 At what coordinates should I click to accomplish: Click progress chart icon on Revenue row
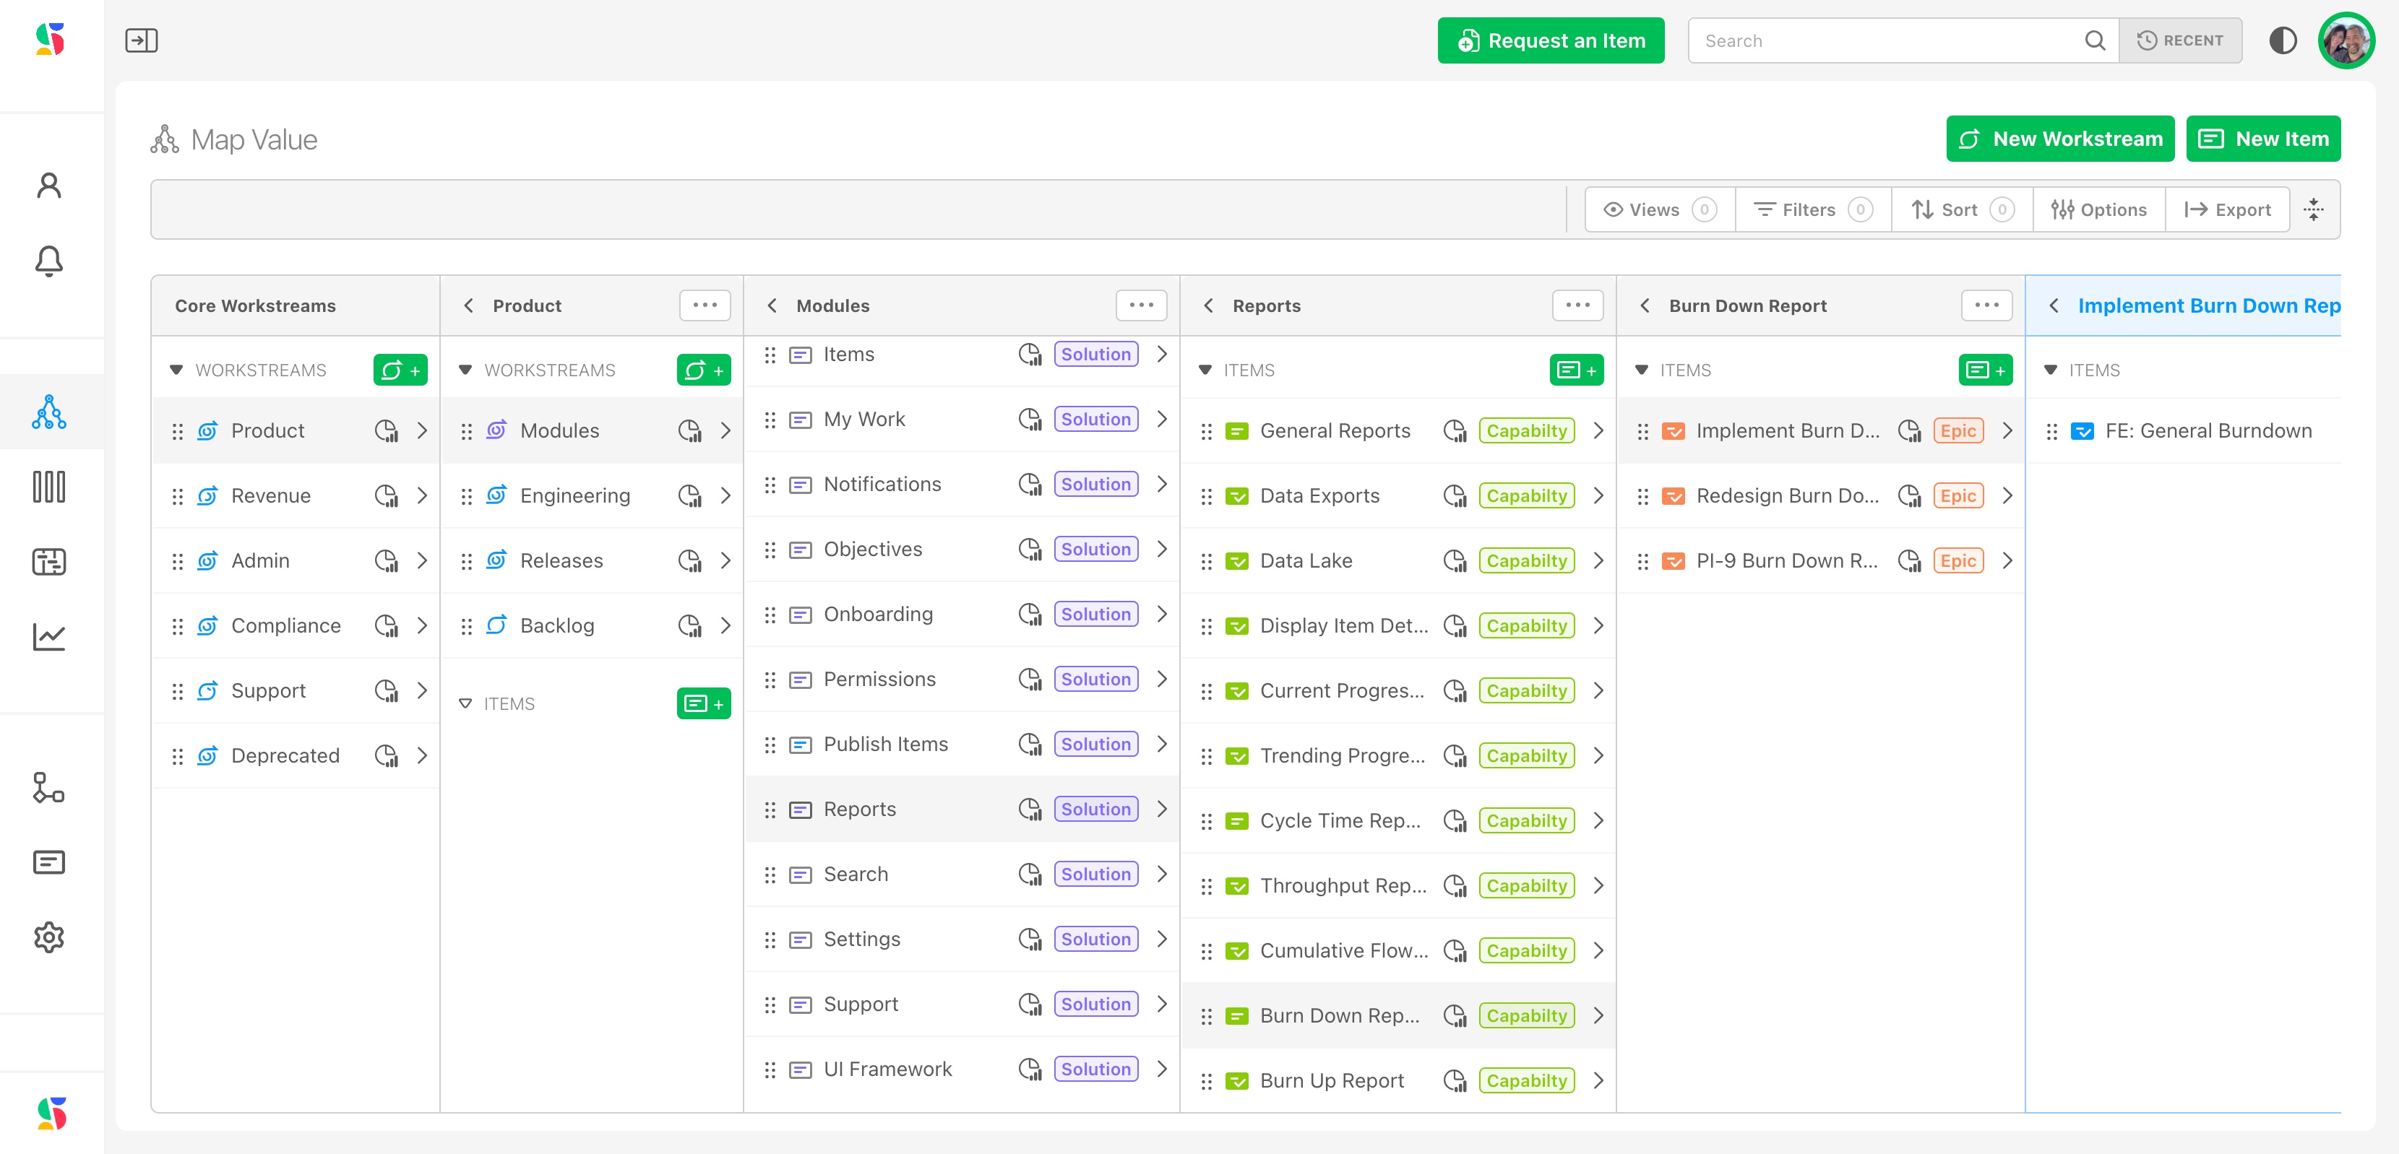tap(386, 496)
